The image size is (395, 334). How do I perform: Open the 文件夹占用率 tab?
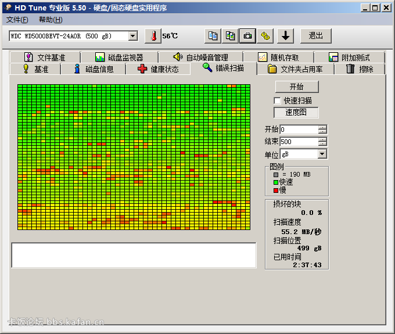pos(295,69)
